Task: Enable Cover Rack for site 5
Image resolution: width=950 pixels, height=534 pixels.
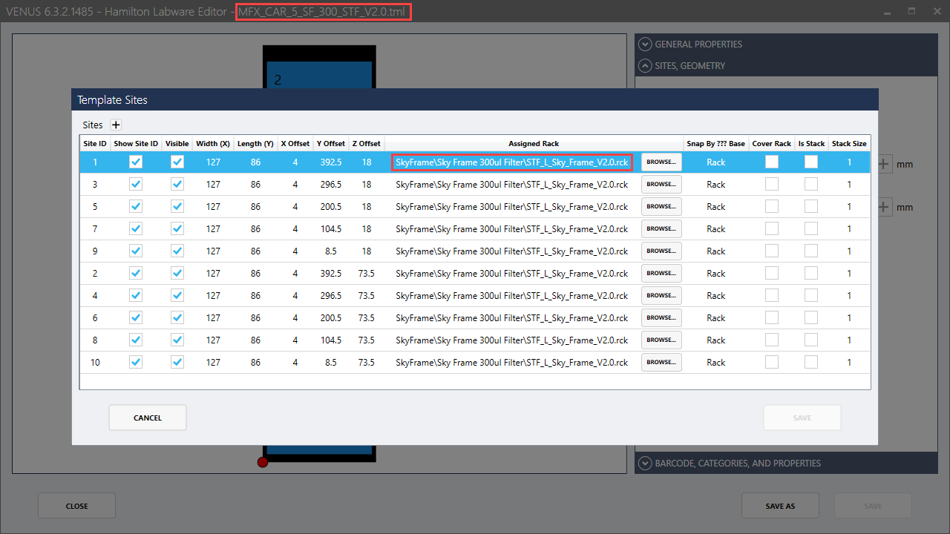Action: pyautogui.click(x=772, y=206)
